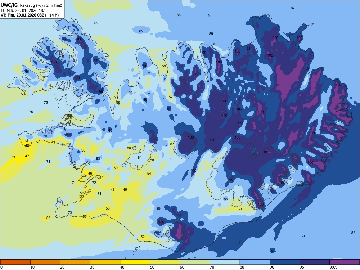Click the 20–30 amber legend swatch
This screenshot has width=360, height=270.
[75, 262]
